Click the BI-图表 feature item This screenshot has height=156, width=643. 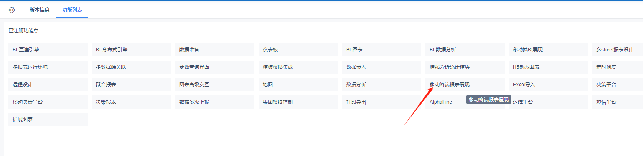[382, 50]
